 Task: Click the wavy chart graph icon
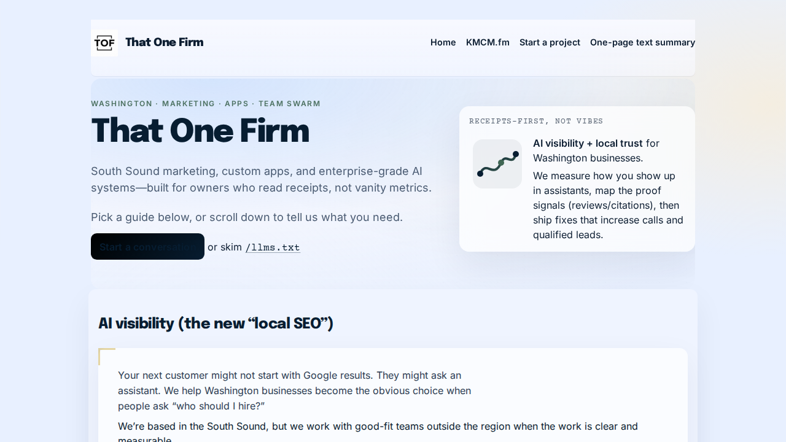coord(497,164)
